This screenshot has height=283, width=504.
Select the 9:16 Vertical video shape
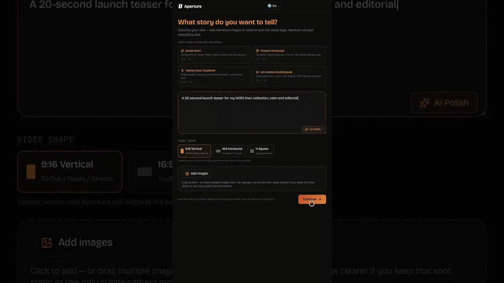194,151
